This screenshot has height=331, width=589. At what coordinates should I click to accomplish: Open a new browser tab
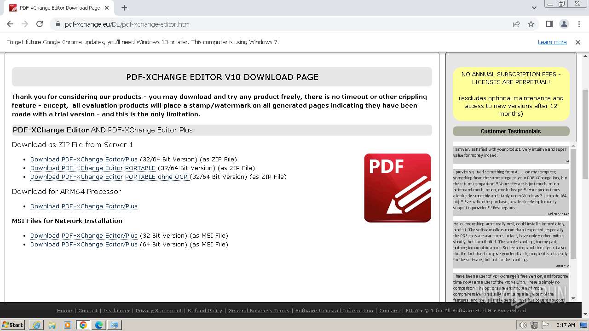[124, 8]
